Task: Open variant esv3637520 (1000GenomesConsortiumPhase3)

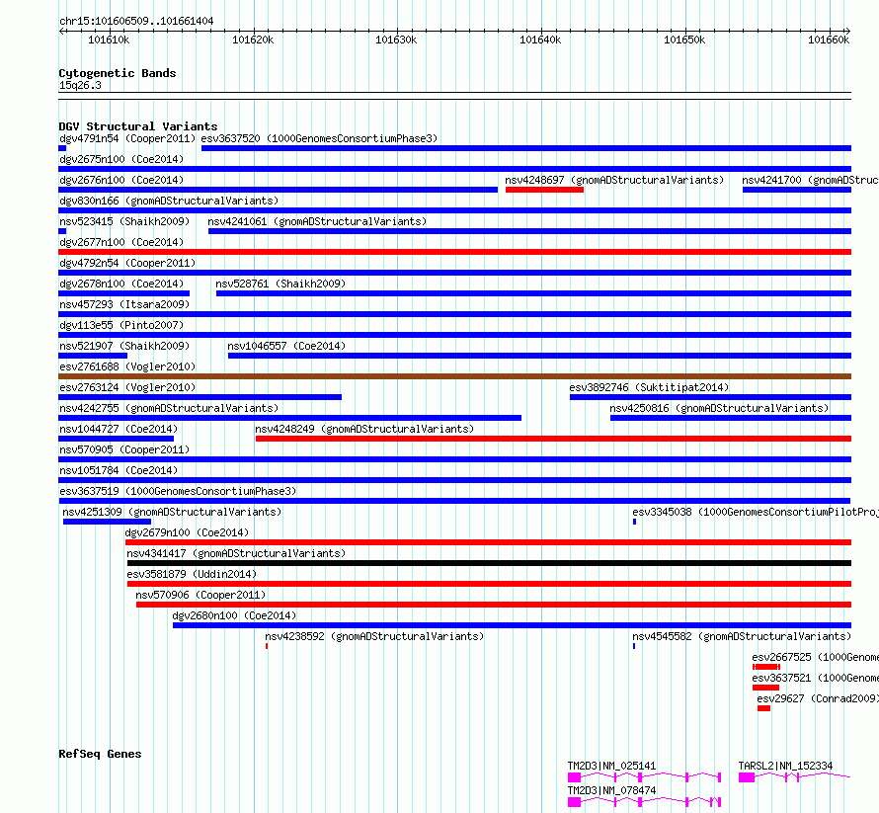Action: click(320, 138)
